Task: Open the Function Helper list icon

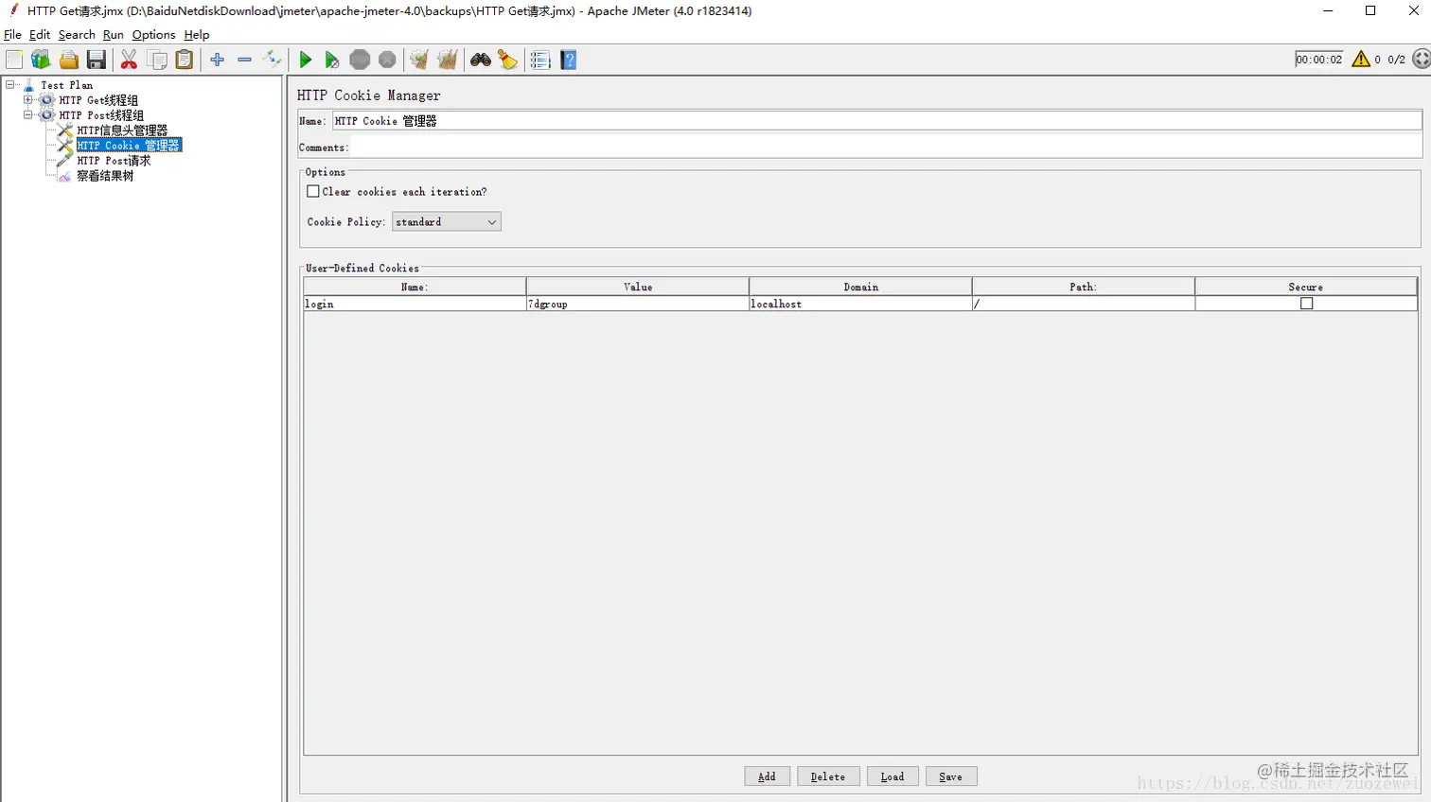Action: [x=540, y=60]
